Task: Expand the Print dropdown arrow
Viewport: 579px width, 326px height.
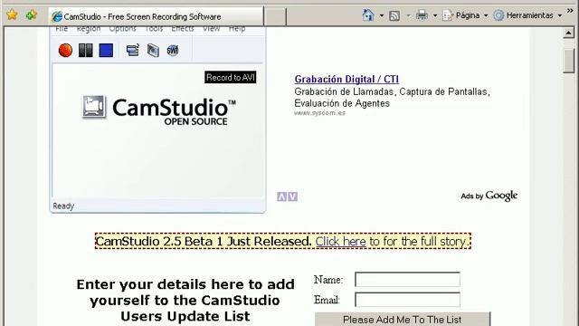Action: point(435,15)
